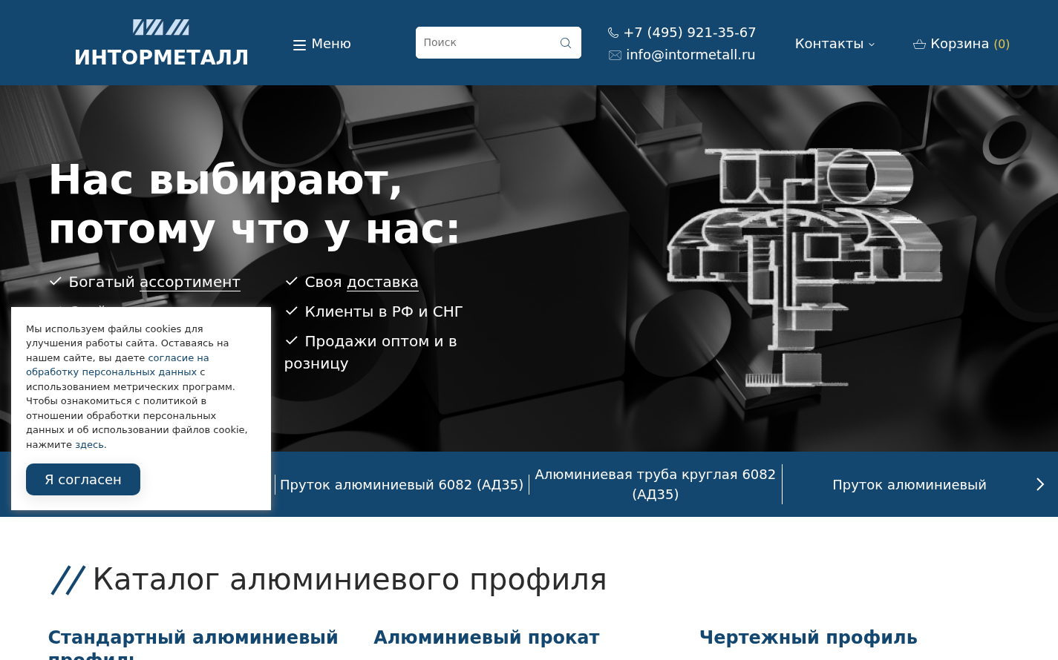Image resolution: width=1058 pixels, height=660 pixels.
Task: Click the next arrow in product carousel
Action: click(1040, 484)
